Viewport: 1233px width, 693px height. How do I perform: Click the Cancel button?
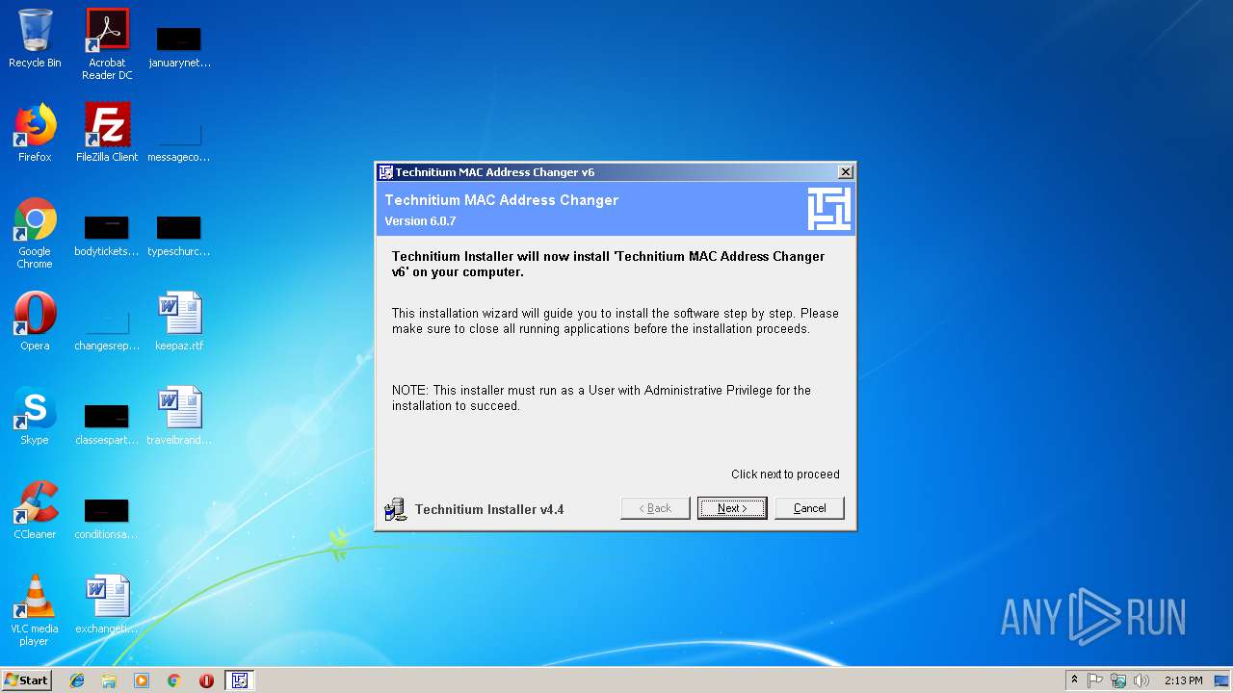pyautogui.click(x=809, y=508)
